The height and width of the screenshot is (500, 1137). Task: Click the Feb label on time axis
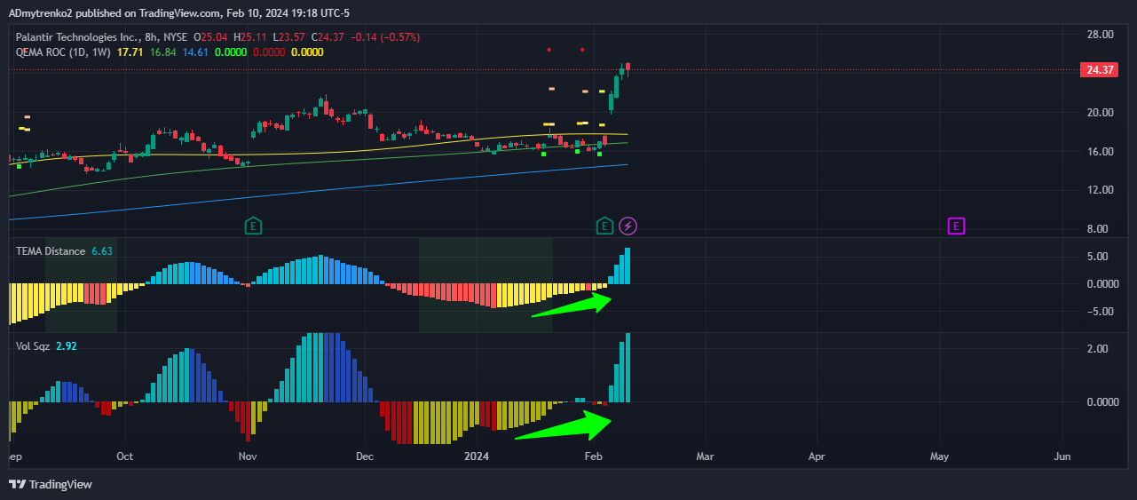pyautogui.click(x=594, y=456)
